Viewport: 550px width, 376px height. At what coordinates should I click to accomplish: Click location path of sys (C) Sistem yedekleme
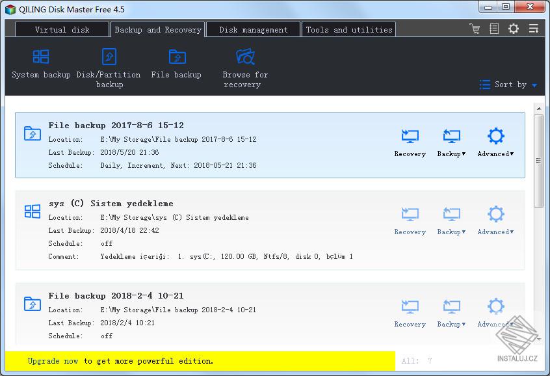tap(175, 218)
